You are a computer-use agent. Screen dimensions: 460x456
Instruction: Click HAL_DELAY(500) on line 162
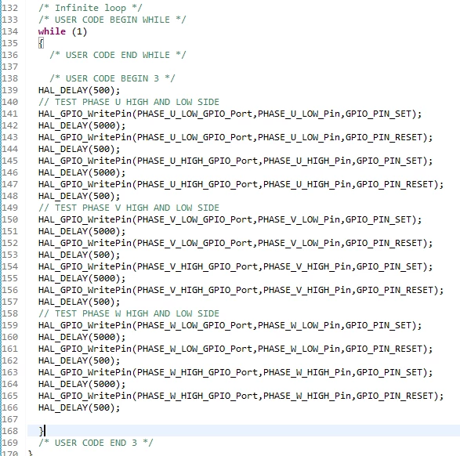(79, 360)
